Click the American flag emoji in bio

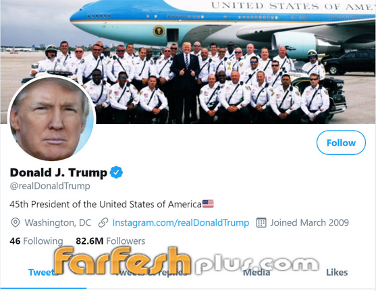point(208,204)
